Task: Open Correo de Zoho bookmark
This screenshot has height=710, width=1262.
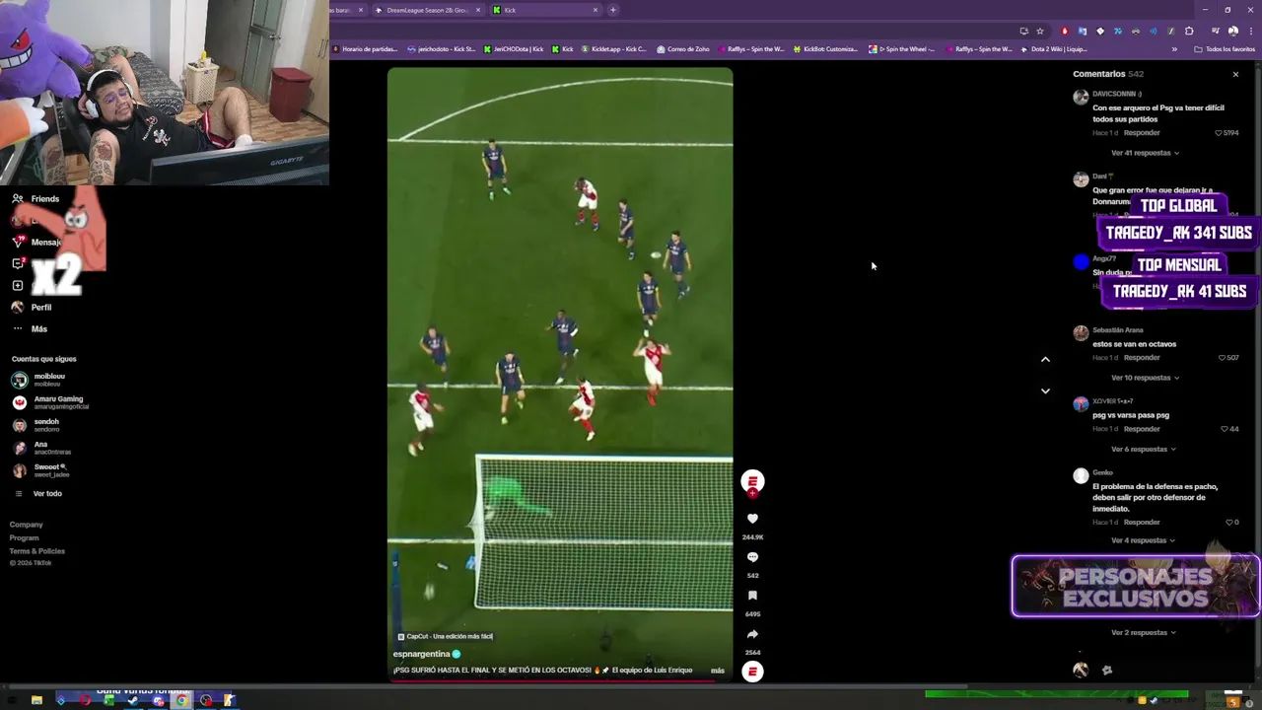Action: (682, 49)
